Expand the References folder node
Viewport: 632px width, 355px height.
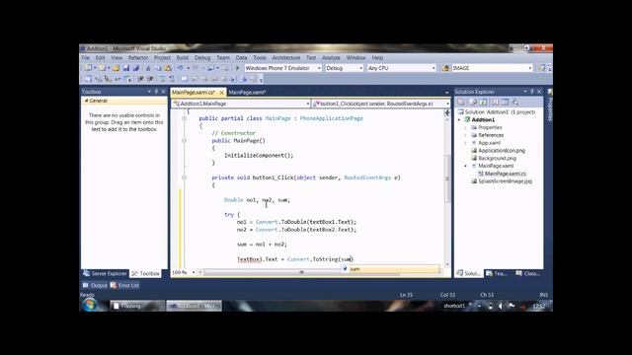466,135
